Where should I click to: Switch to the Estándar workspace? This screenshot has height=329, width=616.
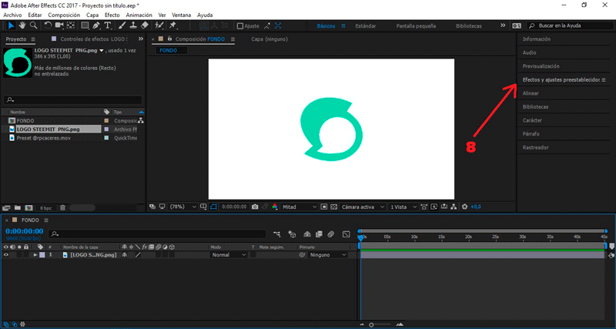coord(365,25)
